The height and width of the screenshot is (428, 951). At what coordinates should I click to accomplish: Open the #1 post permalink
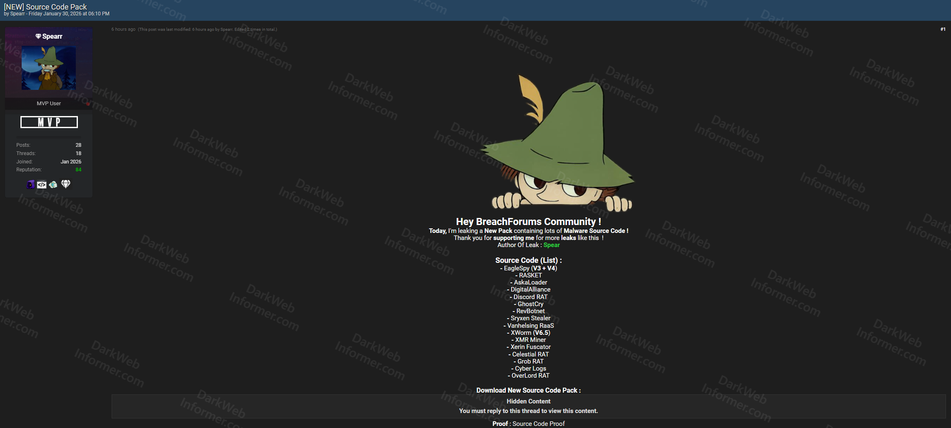pyautogui.click(x=943, y=29)
